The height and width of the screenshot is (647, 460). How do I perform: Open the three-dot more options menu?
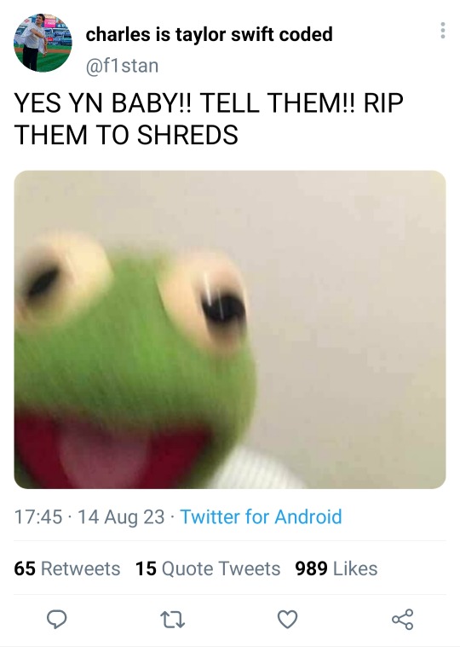(x=443, y=31)
